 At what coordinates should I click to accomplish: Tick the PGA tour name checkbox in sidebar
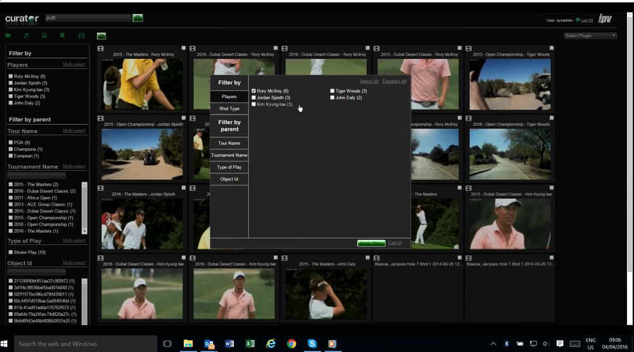coord(11,142)
